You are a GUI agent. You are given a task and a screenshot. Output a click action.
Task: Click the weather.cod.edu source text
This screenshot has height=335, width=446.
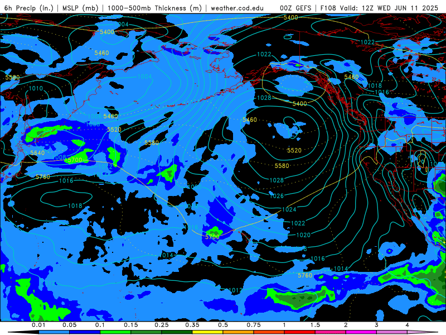pyautogui.click(x=237, y=8)
